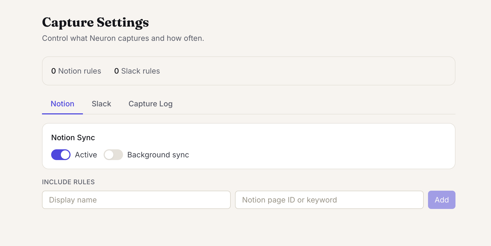Click the 'Notion Sync' heading
Screen dimensions: 491x246
click(x=73, y=138)
